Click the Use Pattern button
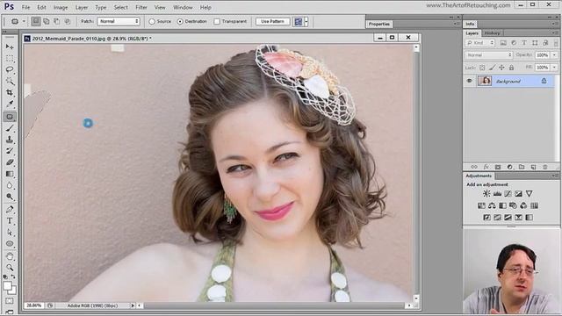The image size is (562, 316). point(272,21)
